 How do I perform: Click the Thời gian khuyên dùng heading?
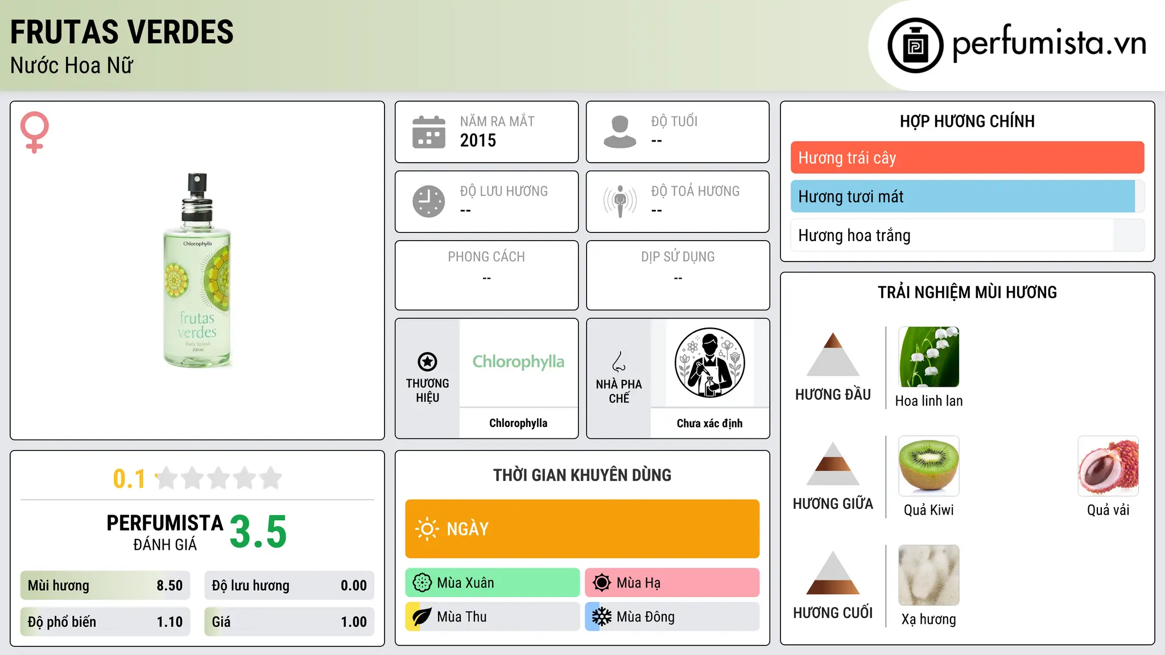[582, 475]
